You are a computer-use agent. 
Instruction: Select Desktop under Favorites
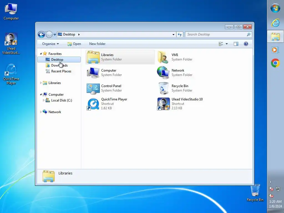tap(59, 60)
